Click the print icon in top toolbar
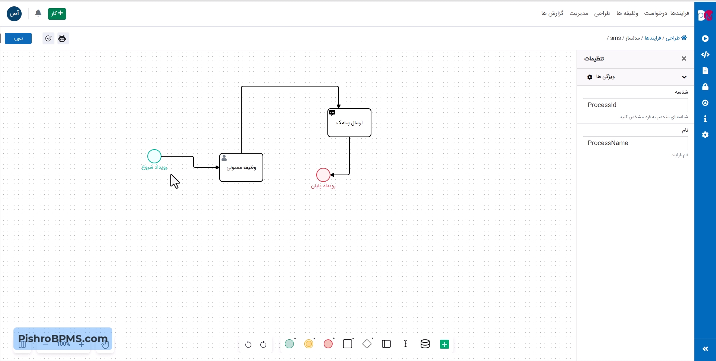 pos(62,38)
